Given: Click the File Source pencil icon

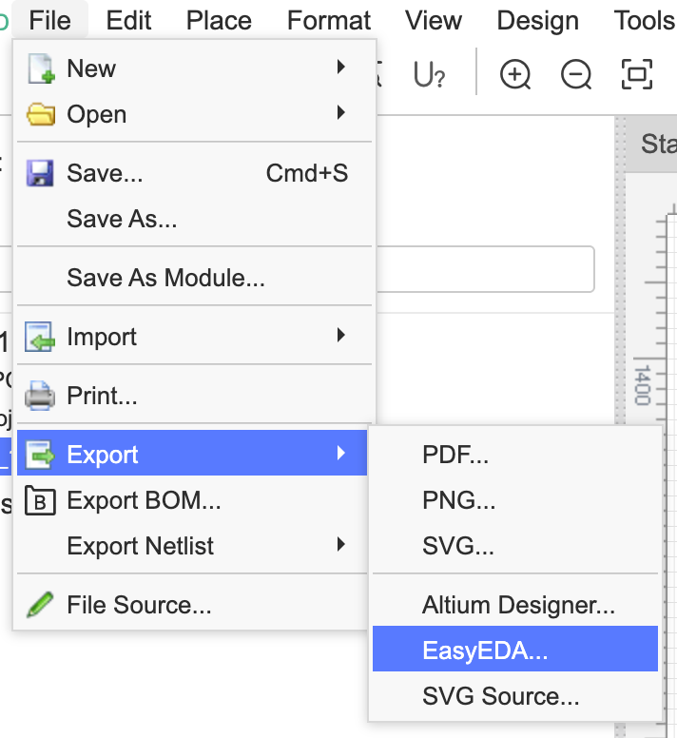Looking at the screenshot, I should tap(41, 605).
